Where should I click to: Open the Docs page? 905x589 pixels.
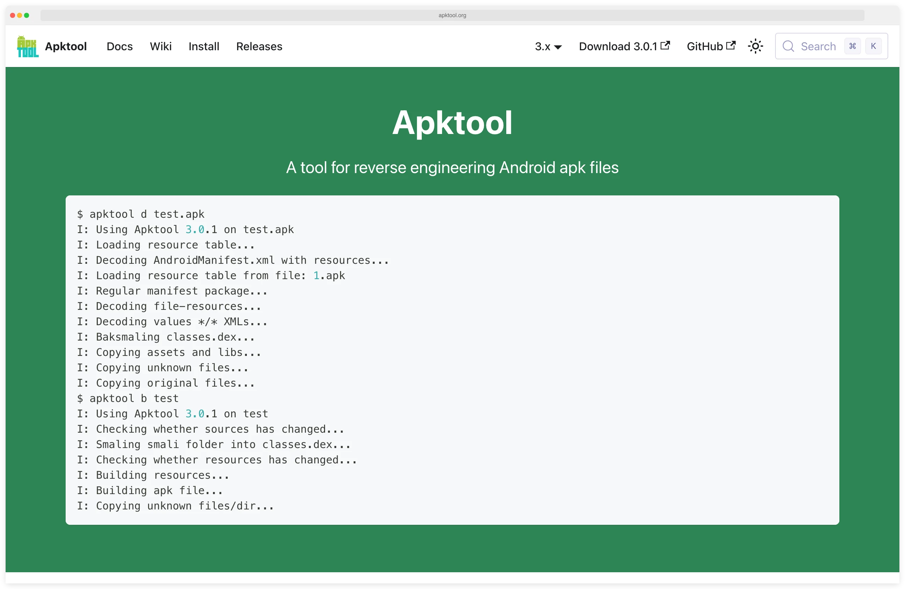[119, 46]
